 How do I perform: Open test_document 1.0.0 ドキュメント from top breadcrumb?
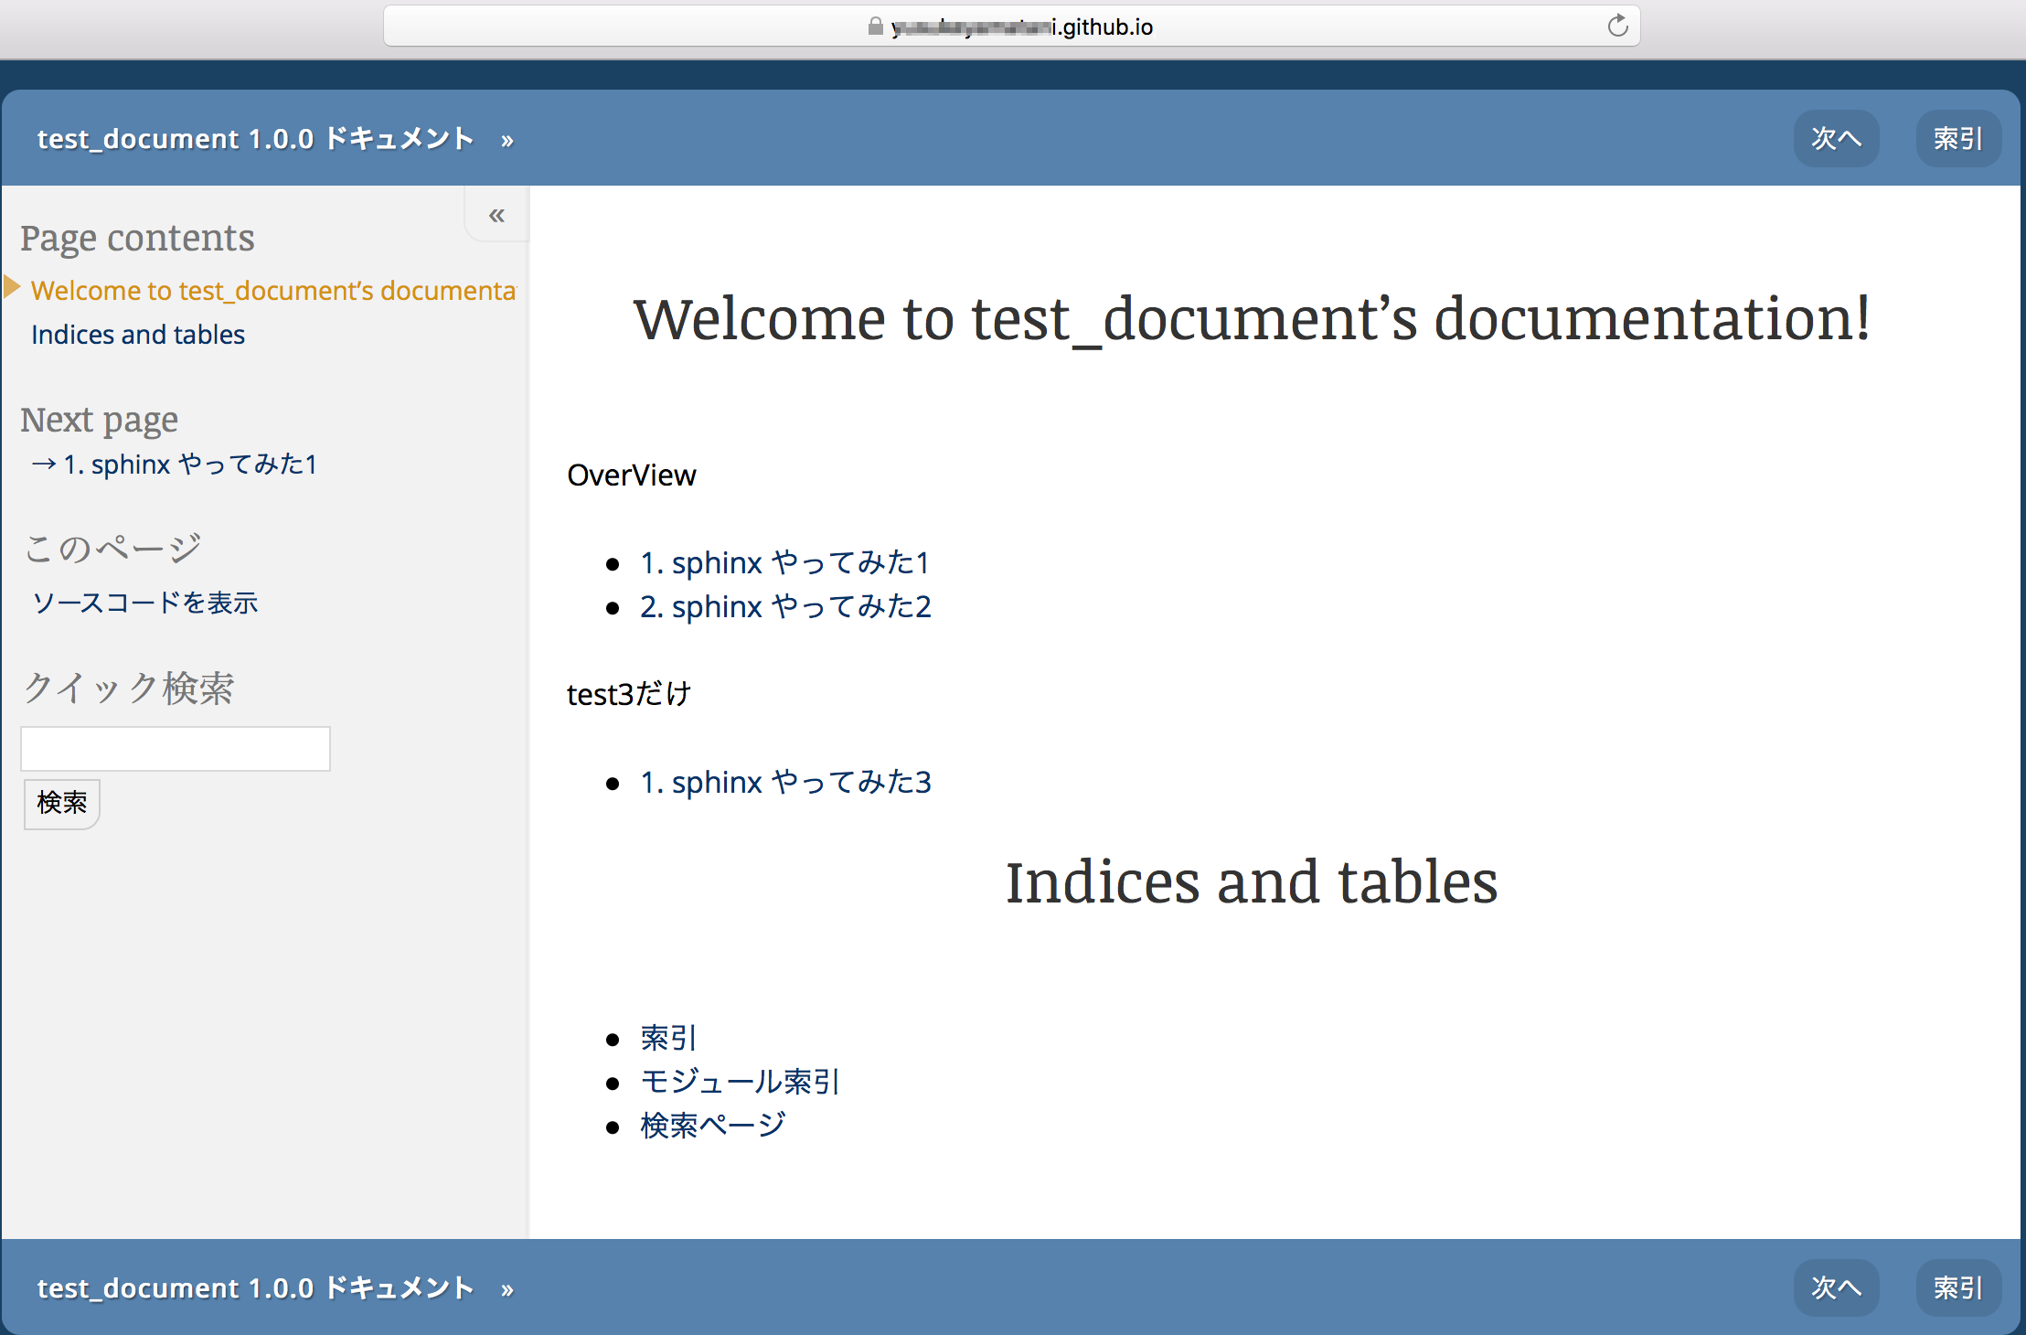point(254,138)
